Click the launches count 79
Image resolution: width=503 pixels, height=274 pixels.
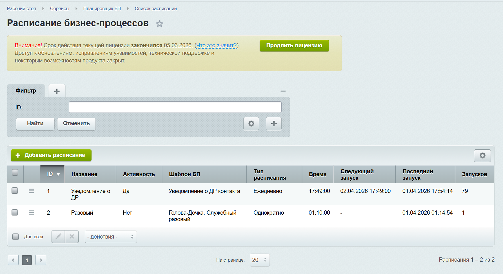(x=465, y=191)
